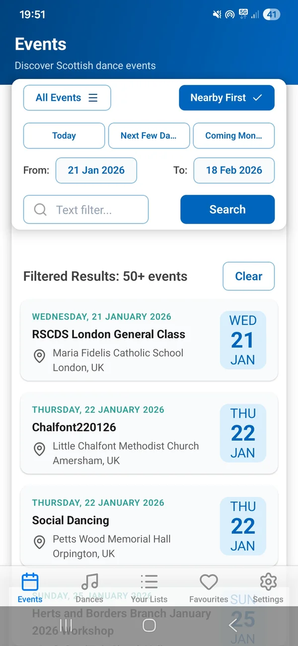Viewport: 298px width, 646px height.
Task: Tap the search magnifier in the text filter
Action: (x=40, y=209)
